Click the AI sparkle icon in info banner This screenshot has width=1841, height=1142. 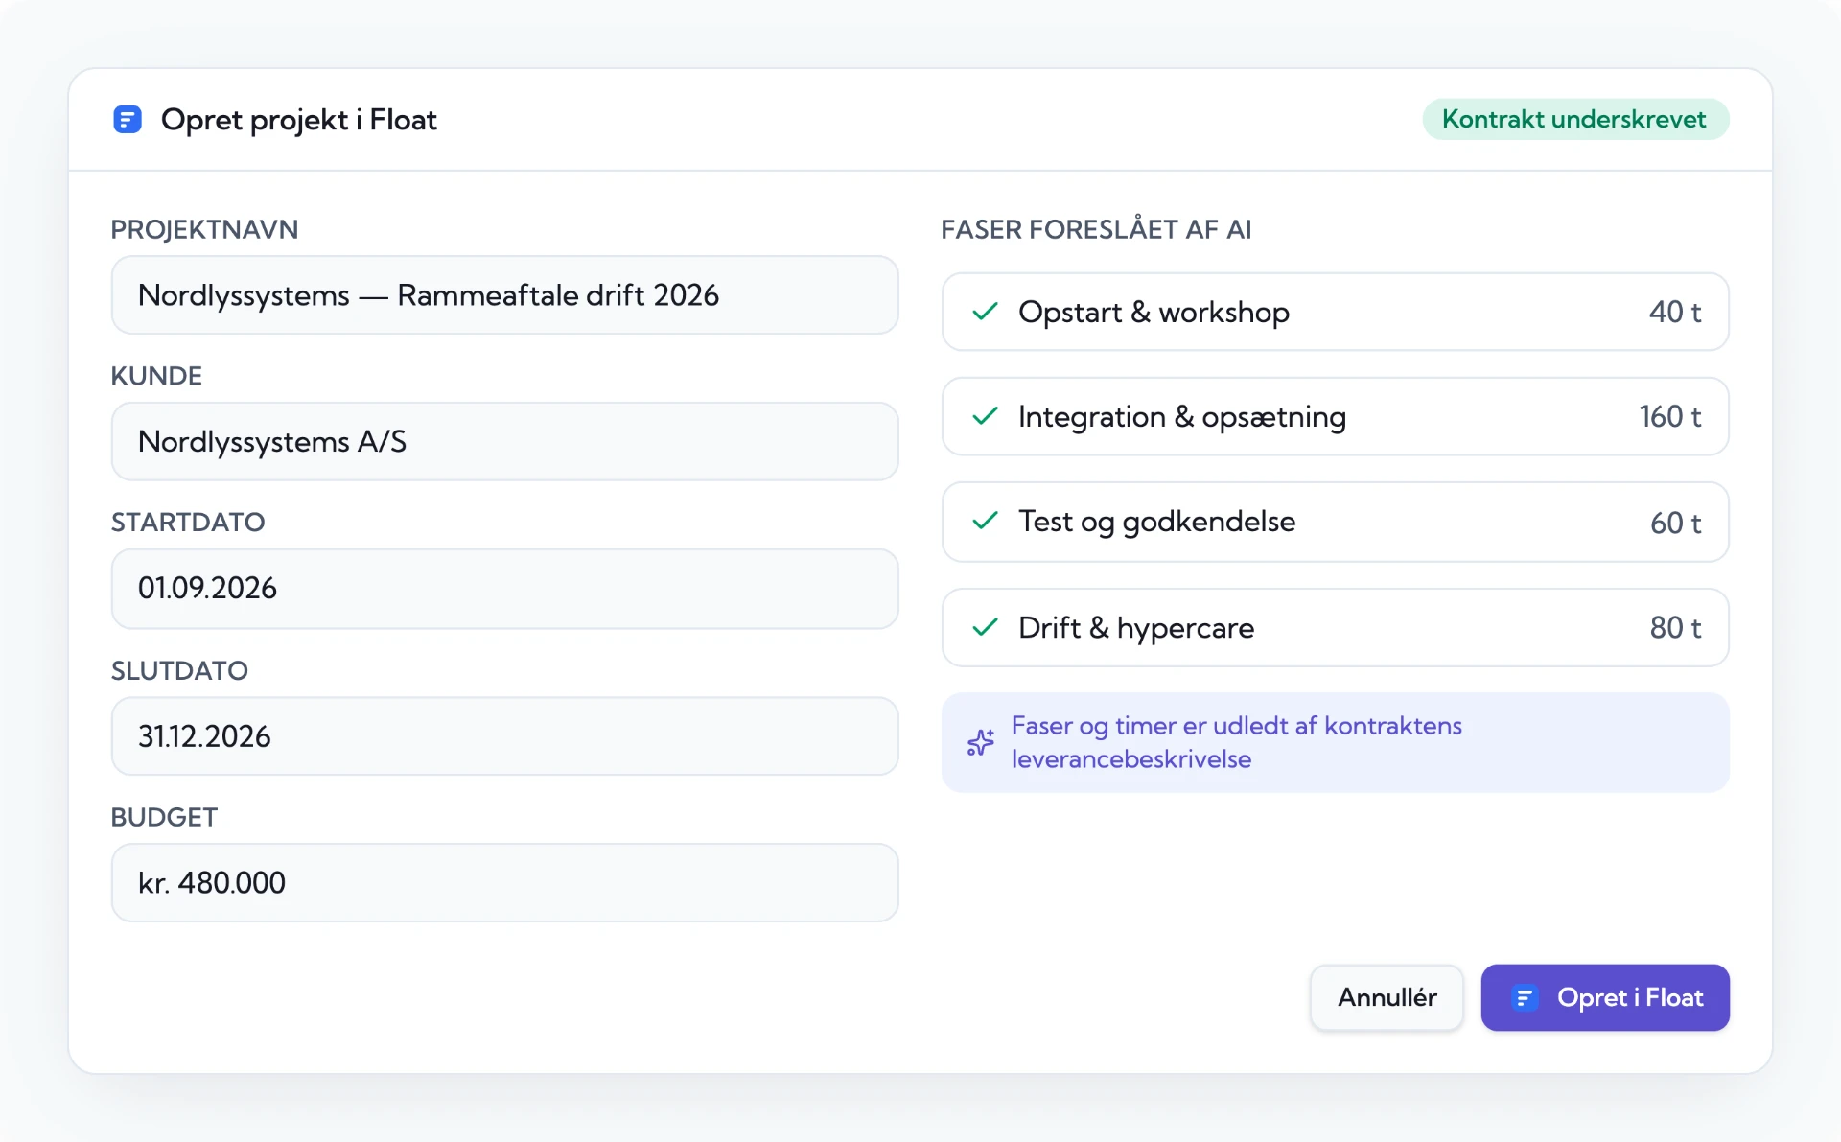[981, 743]
